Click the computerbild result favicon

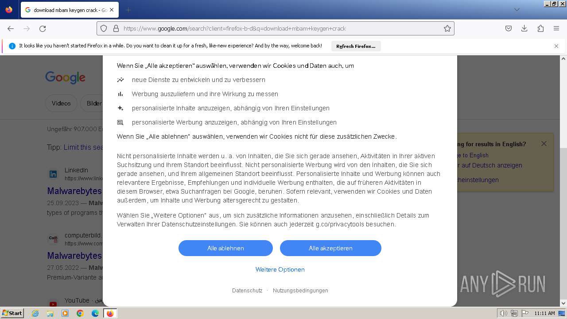53,239
